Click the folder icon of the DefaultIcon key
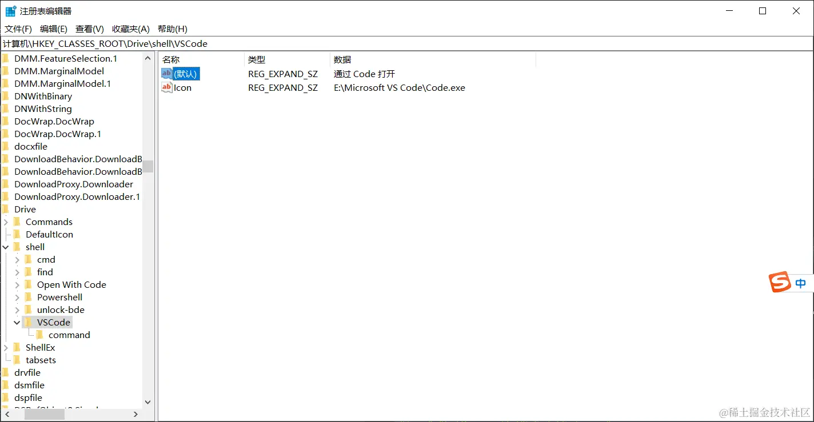The height and width of the screenshot is (422, 814). pyautogui.click(x=17, y=235)
